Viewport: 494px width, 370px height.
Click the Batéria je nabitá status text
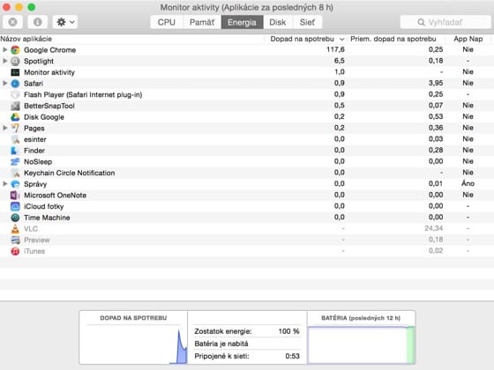221,344
